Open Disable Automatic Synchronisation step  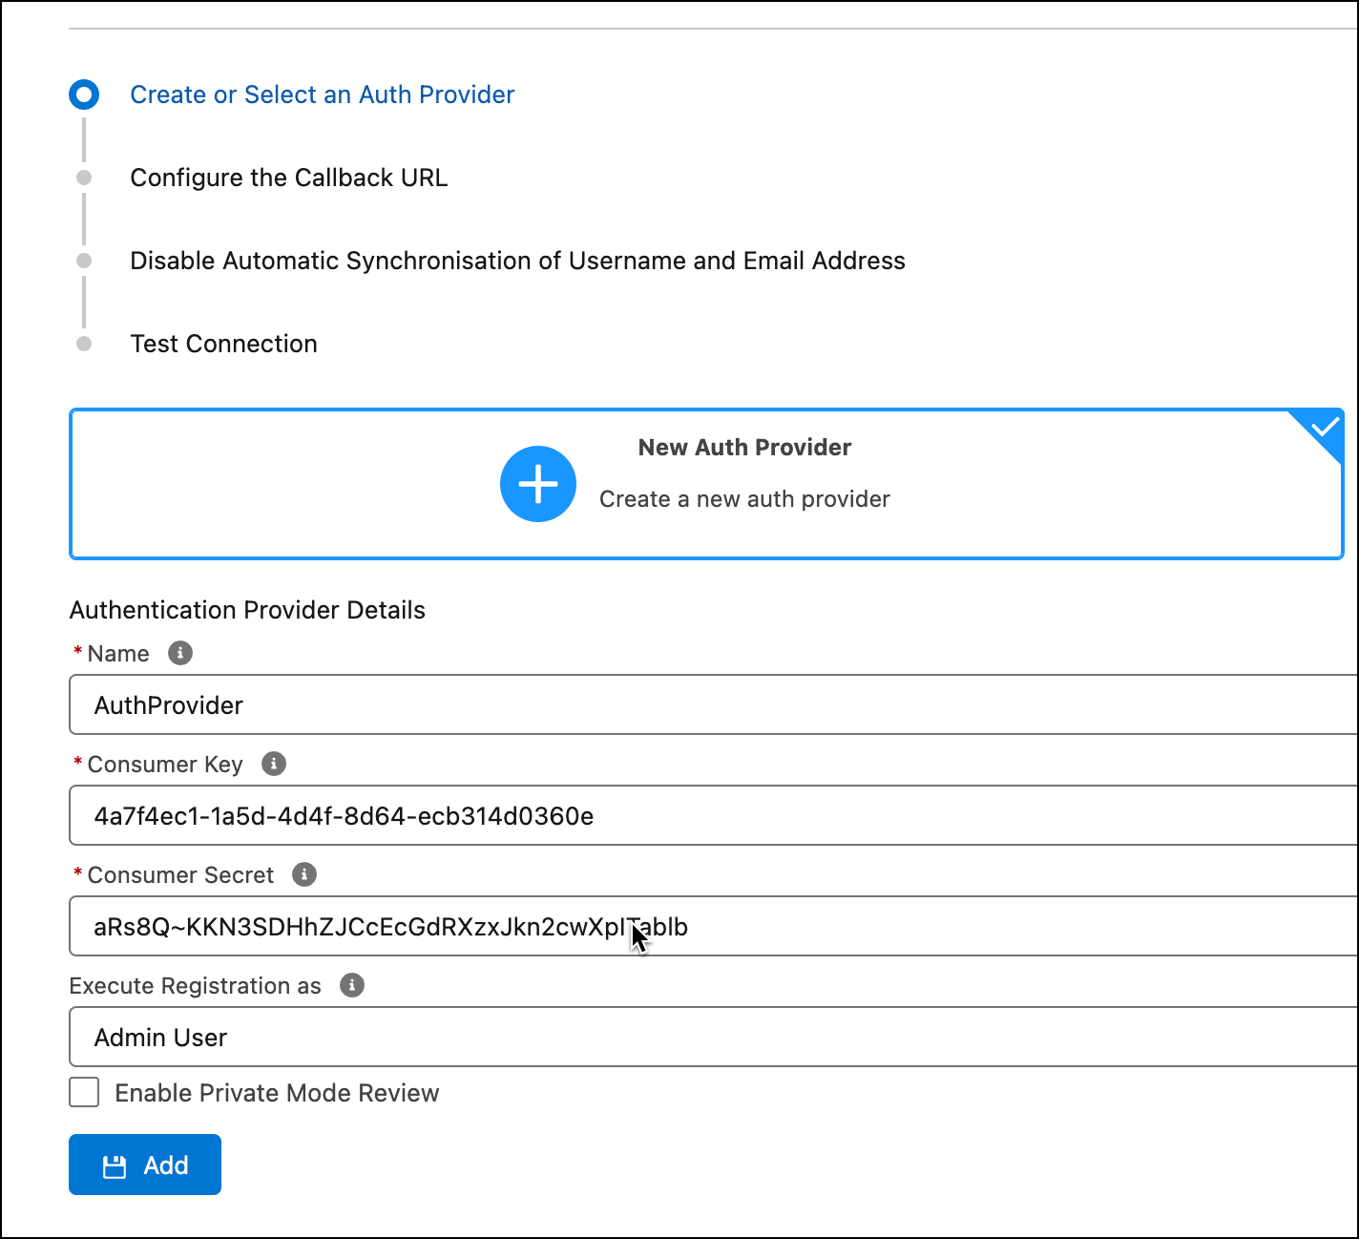(x=518, y=261)
